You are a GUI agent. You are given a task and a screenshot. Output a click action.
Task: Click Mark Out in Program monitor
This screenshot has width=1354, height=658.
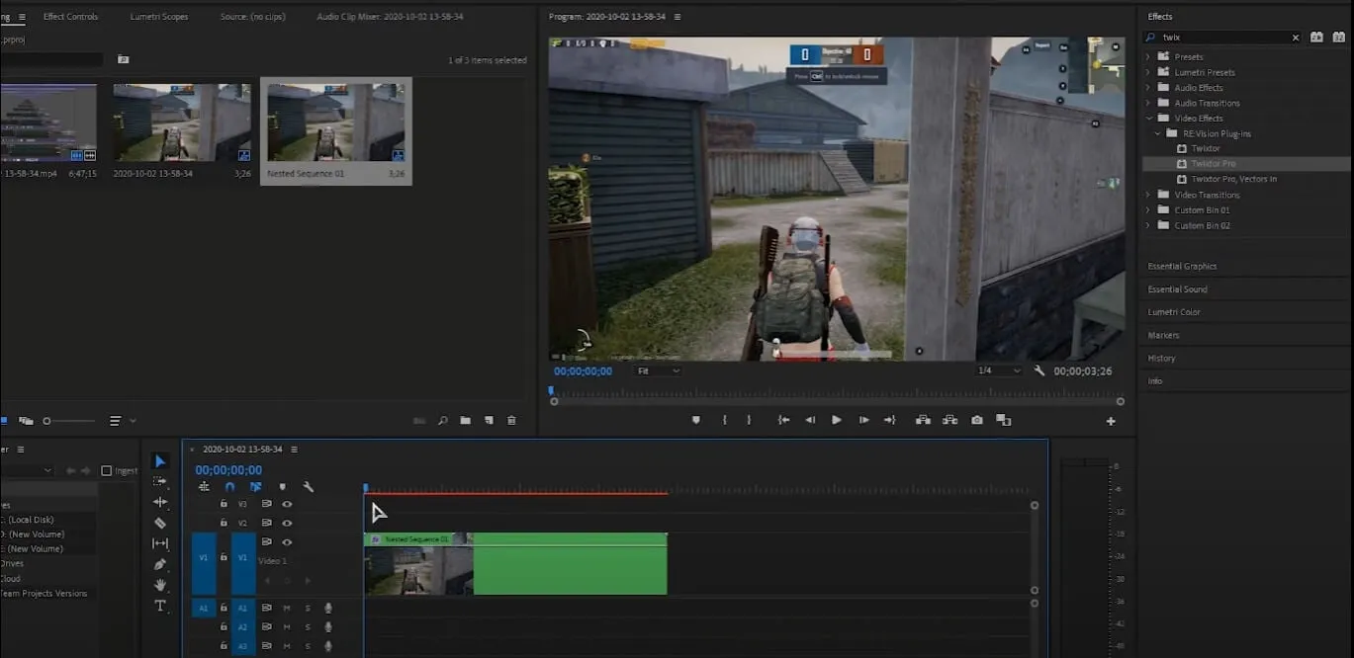[x=749, y=420]
